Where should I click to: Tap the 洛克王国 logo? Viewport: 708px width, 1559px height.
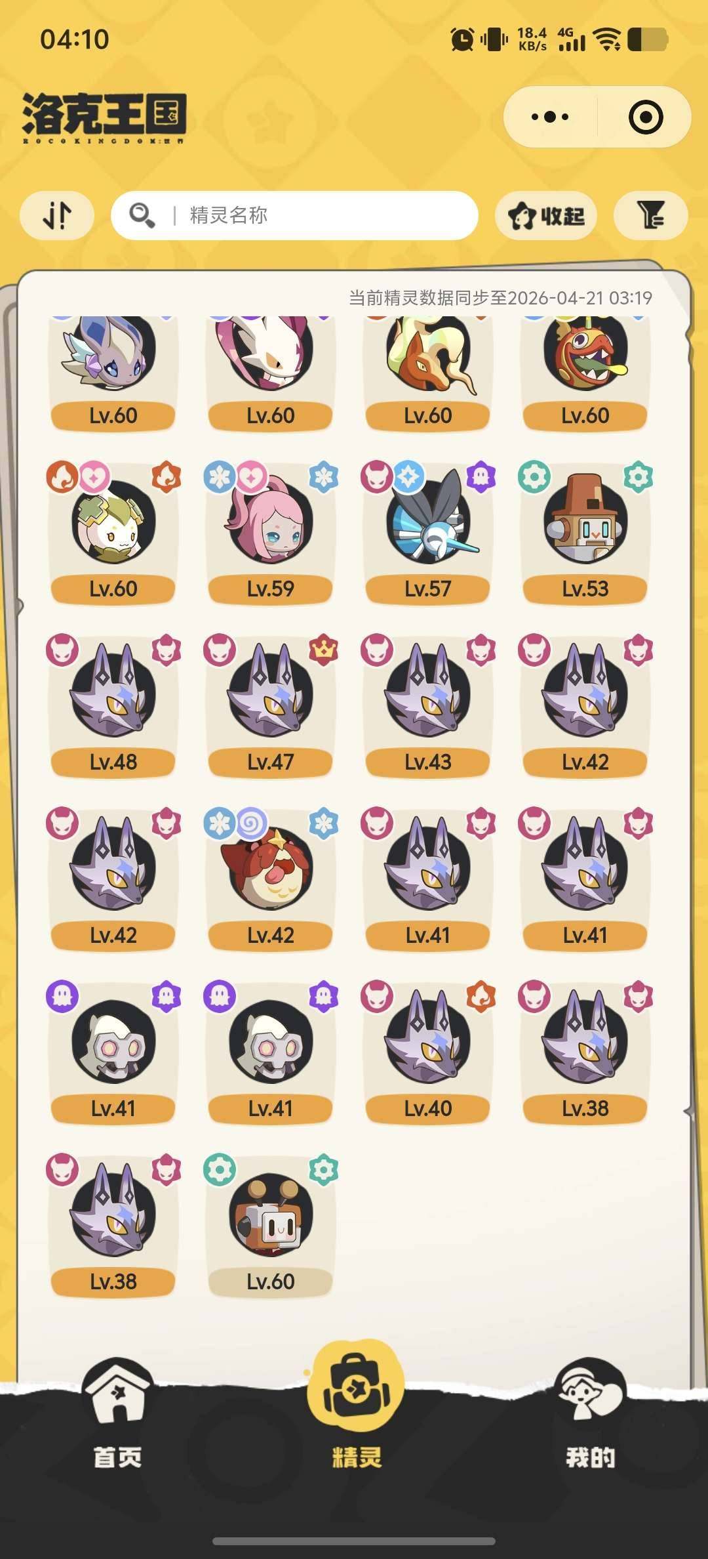(104, 117)
